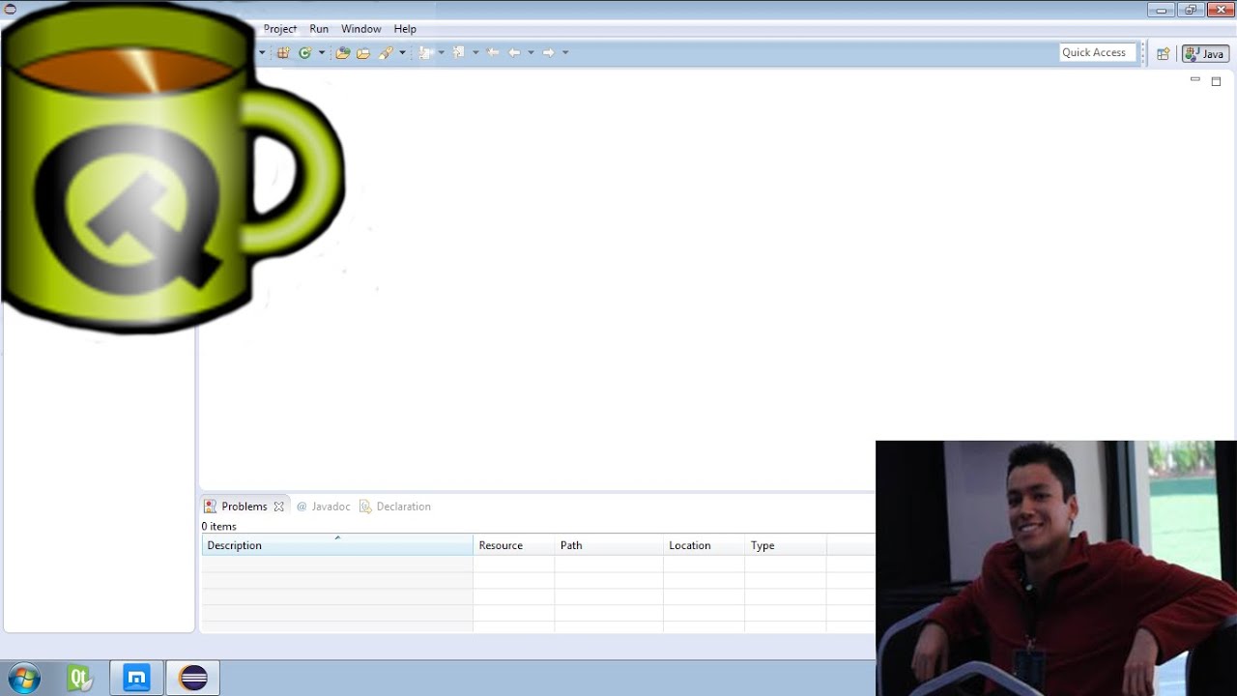The image size is (1237, 696).
Task: Open the Help menu
Action: 405,29
